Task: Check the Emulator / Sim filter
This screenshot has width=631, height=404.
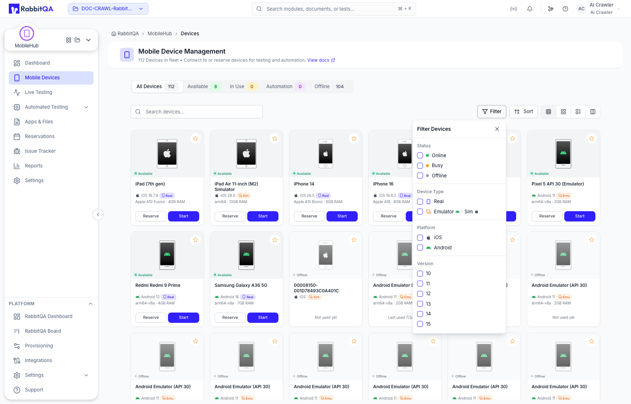Action: click(420, 212)
